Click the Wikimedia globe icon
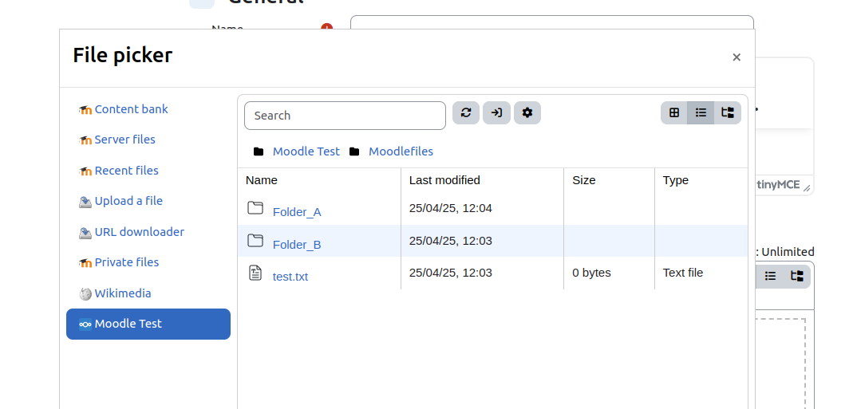 pyautogui.click(x=85, y=293)
